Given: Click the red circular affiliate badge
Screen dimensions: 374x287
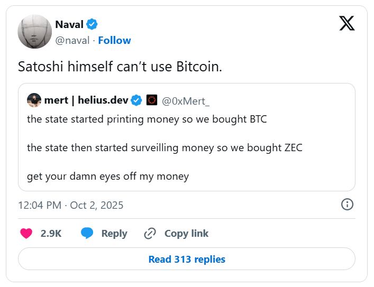Looking at the screenshot, I should pos(152,100).
